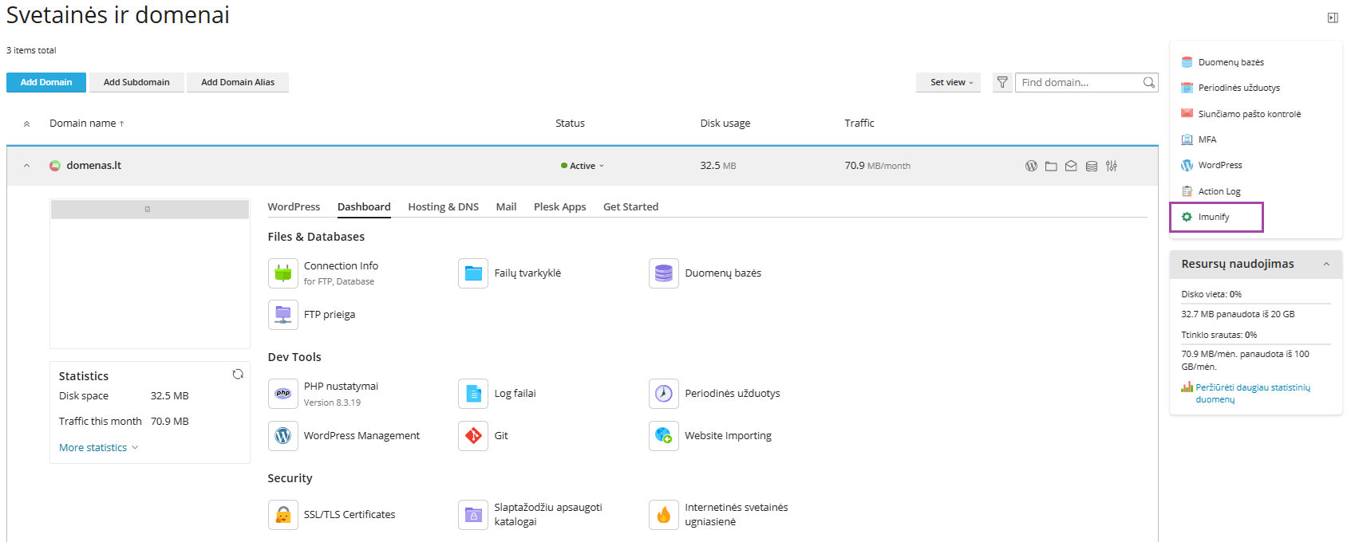Open sidebar Periodinės užduotys link
1351x542 pixels.
coord(1239,88)
